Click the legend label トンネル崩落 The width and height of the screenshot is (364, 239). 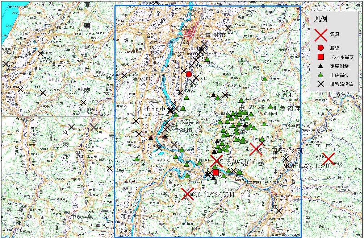[342, 57]
